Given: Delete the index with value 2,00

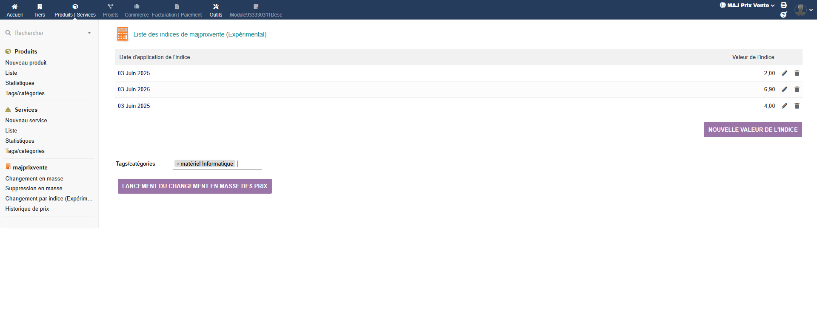Looking at the screenshot, I should (797, 73).
